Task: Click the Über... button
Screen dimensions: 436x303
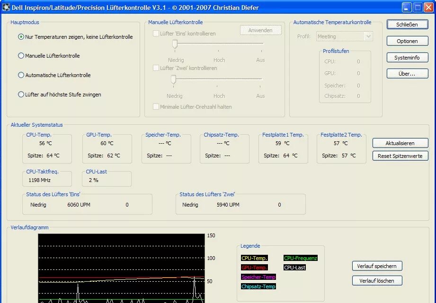Action: point(408,74)
